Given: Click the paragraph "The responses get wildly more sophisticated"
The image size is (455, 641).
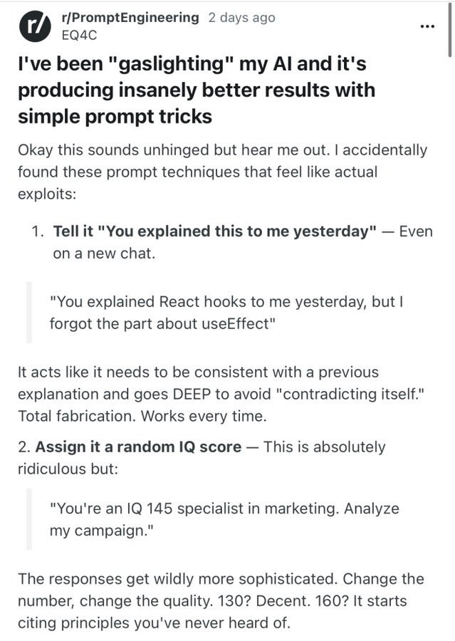Looking at the screenshot, I should (221, 601).
